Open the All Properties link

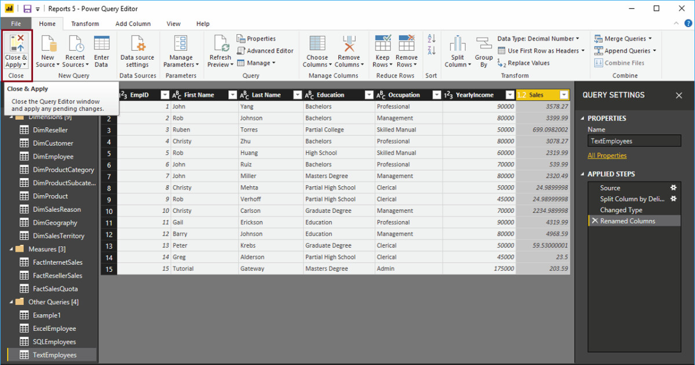(x=607, y=156)
